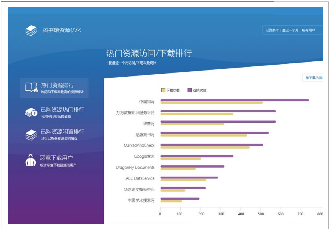Click the 中国知网 chart label
Viewport: 329px width, 229px height.
pos(147,101)
